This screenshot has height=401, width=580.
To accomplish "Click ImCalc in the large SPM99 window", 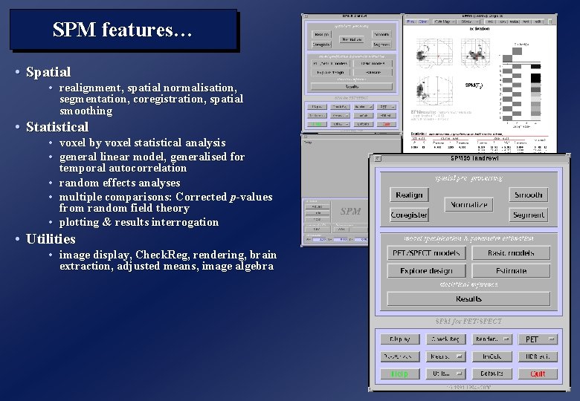I will [492, 356].
